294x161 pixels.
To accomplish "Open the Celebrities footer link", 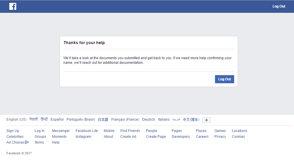I will pos(15,137).
